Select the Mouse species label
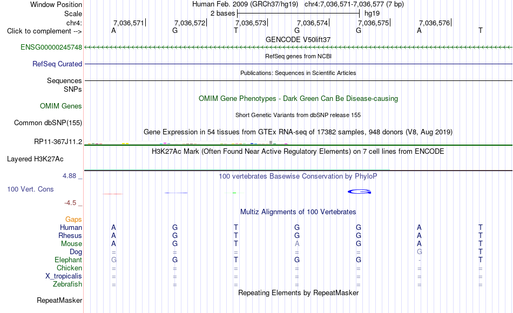 point(72,244)
